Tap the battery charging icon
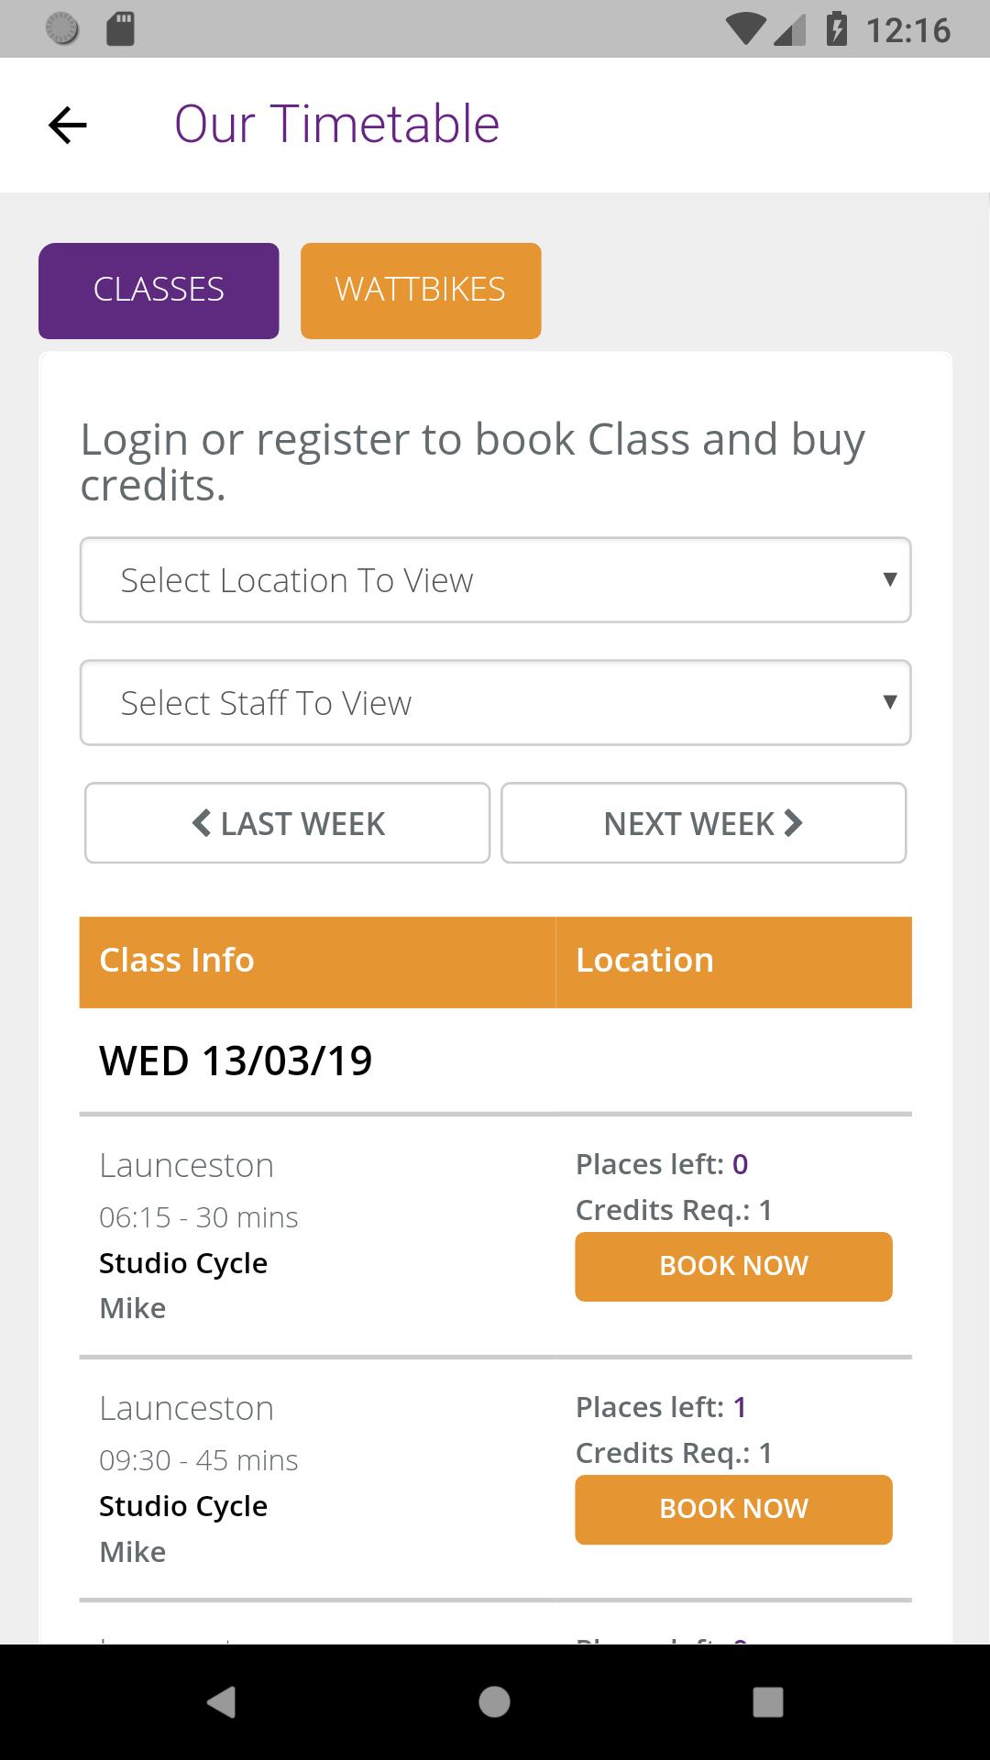 pyautogui.click(x=836, y=29)
